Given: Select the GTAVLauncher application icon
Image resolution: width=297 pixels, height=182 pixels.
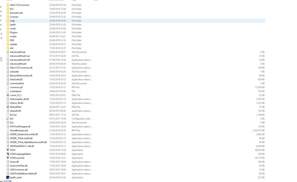Looking at the screenshot, I should [x=8, y=158].
